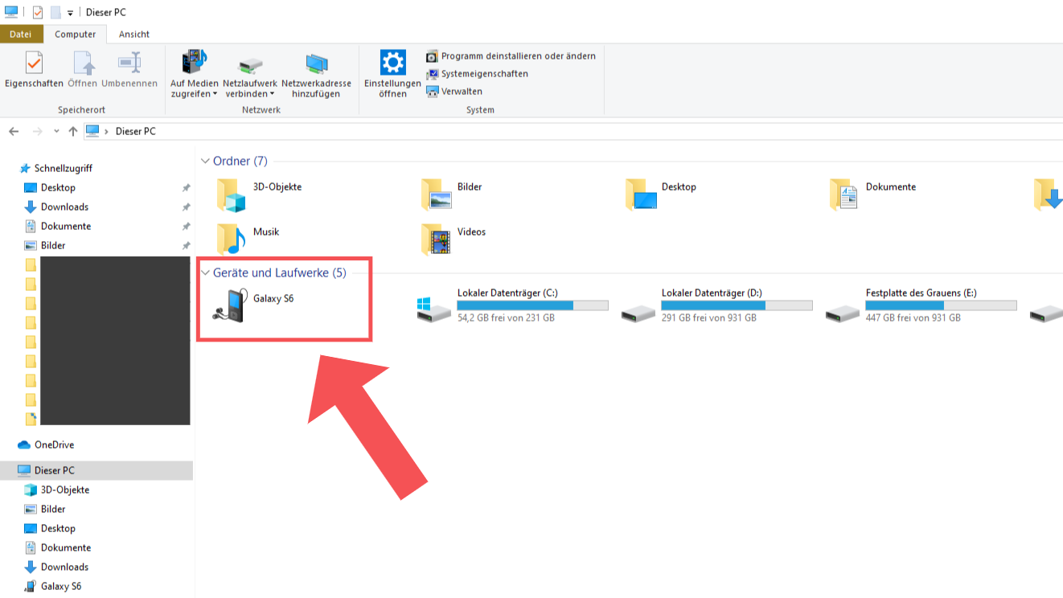Select the Videos folder icon
The image size is (1063, 598).
point(435,240)
